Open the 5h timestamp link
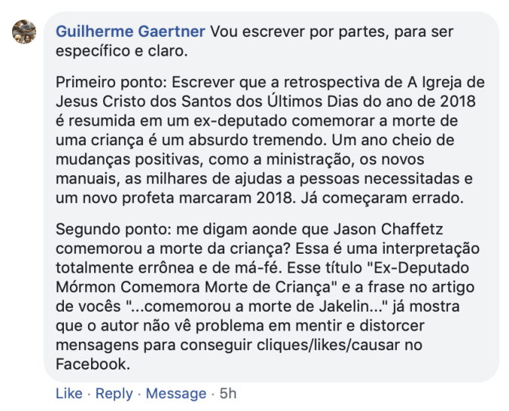 click(x=227, y=393)
